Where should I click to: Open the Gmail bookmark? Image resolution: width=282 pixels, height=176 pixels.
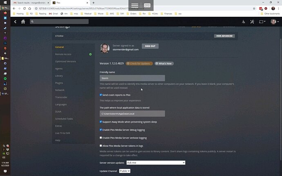tap(54, 13)
